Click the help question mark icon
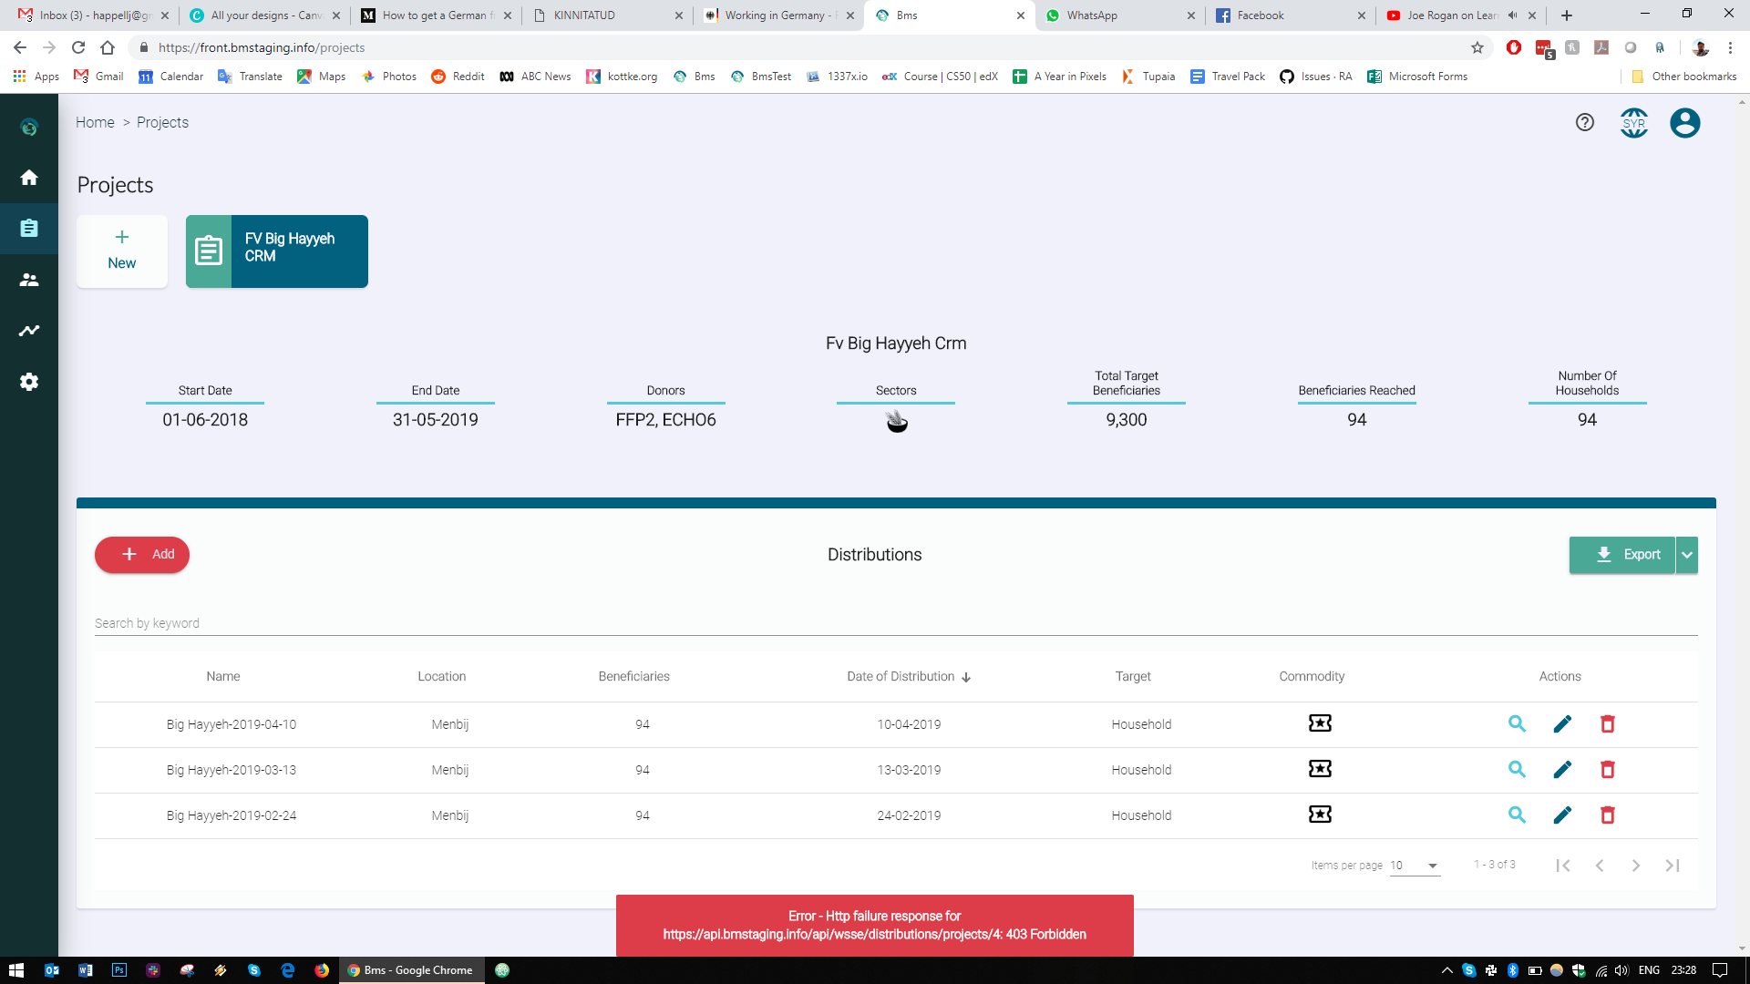Image resolution: width=1750 pixels, height=984 pixels. click(x=1584, y=122)
